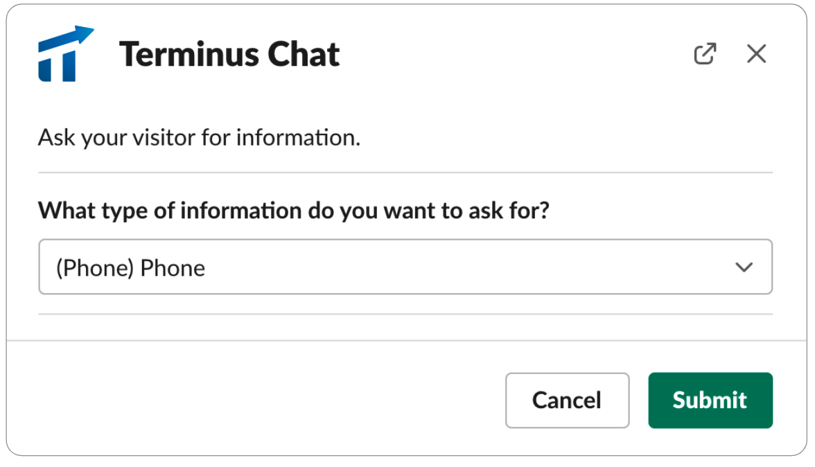Image resolution: width=815 pixels, height=467 pixels.
Task: Click the 'Ask your visitor for information' text
Action: click(199, 138)
